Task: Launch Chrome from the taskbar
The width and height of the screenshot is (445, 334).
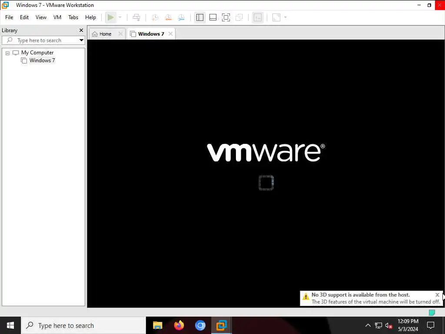Action: [200, 325]
